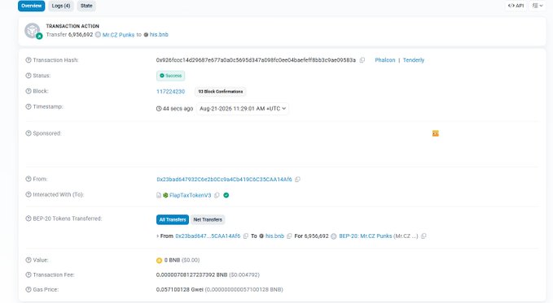This screenshot has width=553, height=303.
Task: Show help for Transaction Hash field
Action: point(29,60)
